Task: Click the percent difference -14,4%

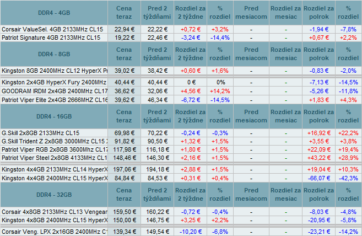Action: 220,37
